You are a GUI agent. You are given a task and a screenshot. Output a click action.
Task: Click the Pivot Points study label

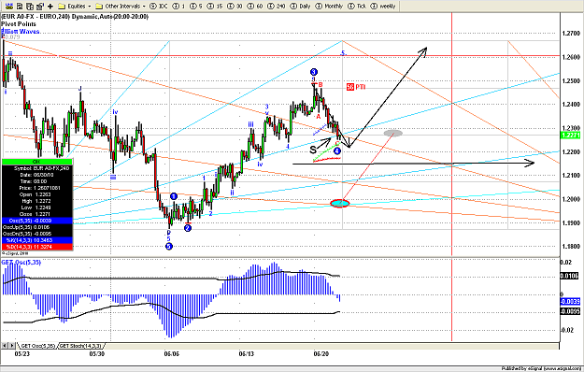point(19,23)
